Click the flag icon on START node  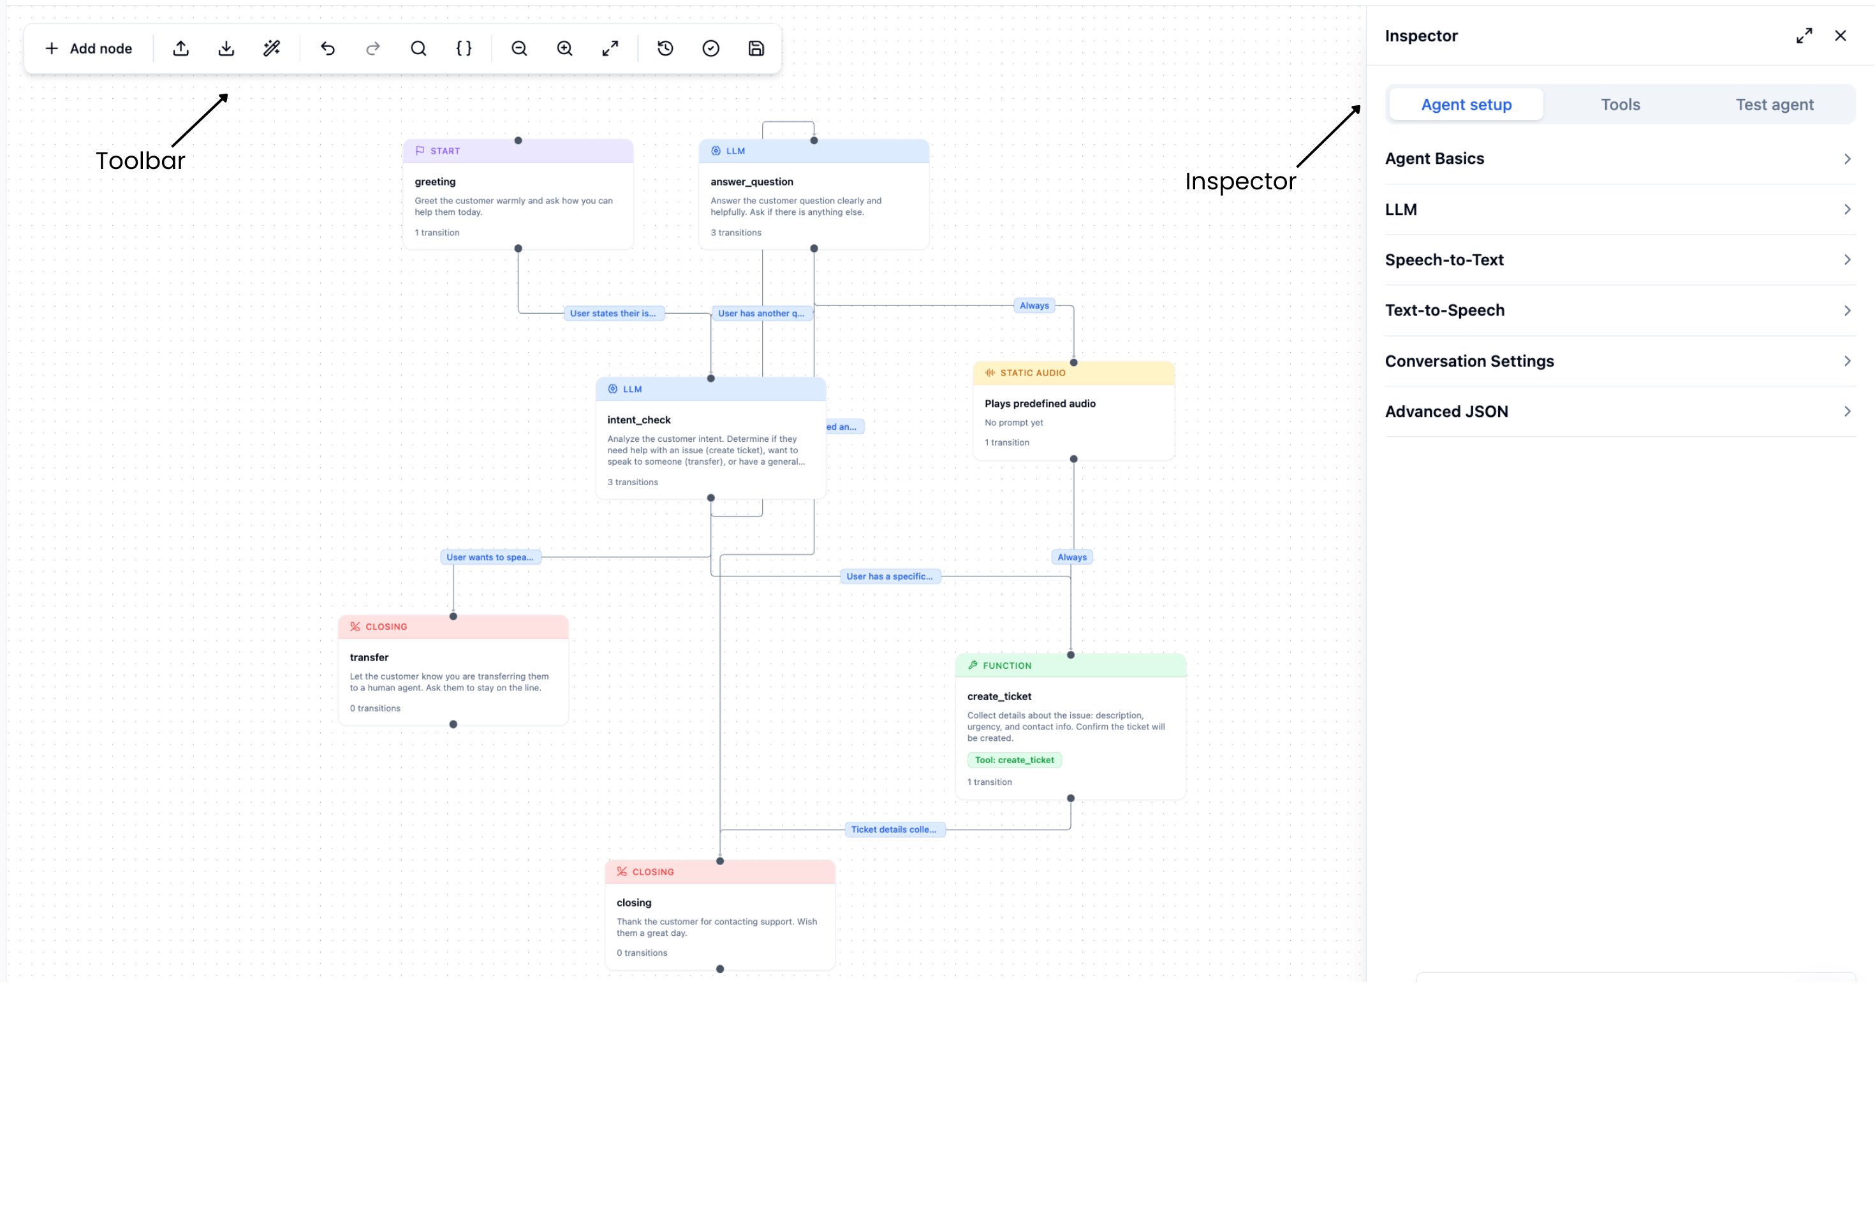(420, 150)
